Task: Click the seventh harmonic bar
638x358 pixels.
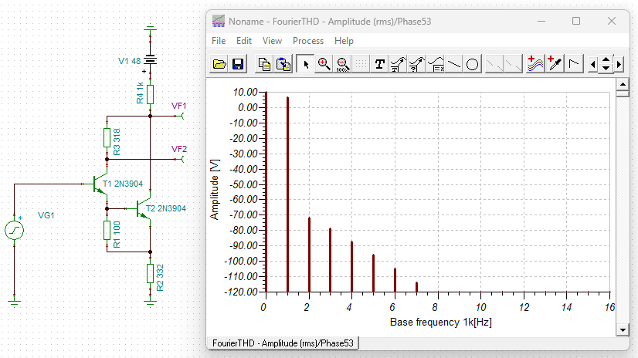Action: [416, 287]
